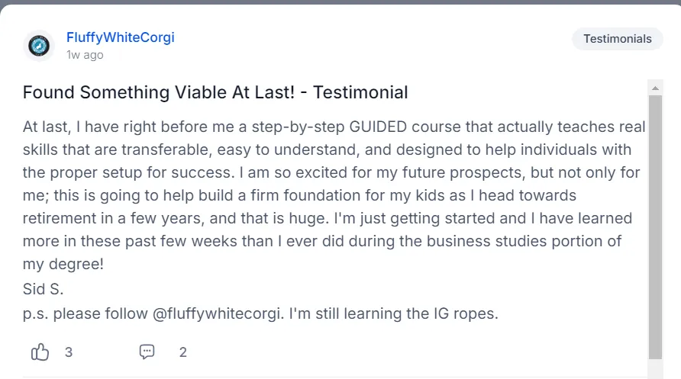Click the comment speech bubble icon
The image size is (681, 379).
click(x=147, y=352)
